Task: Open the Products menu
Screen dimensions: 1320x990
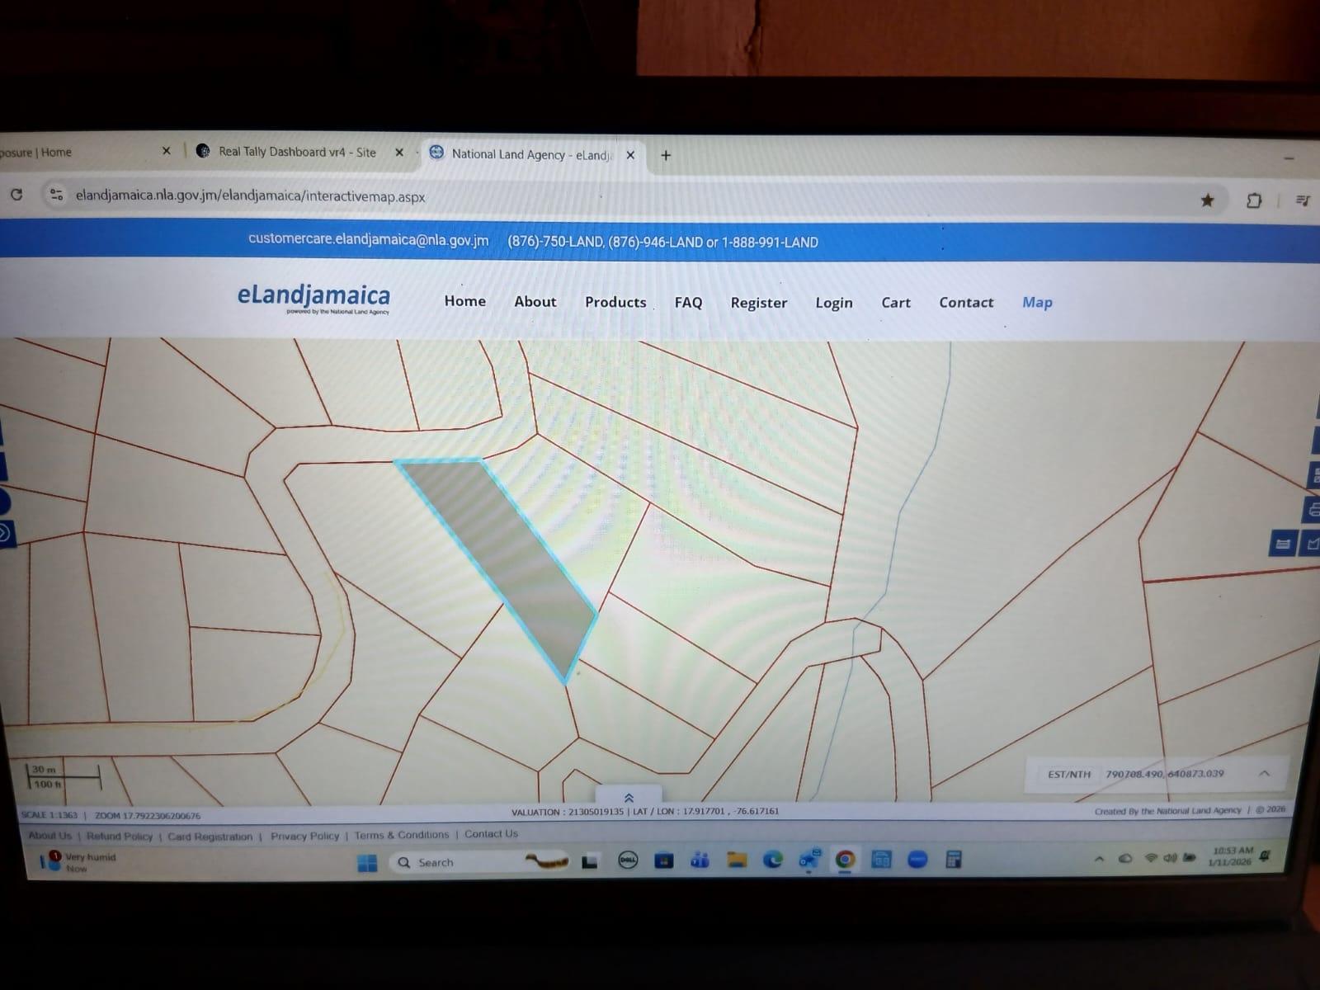Action: 615,302
